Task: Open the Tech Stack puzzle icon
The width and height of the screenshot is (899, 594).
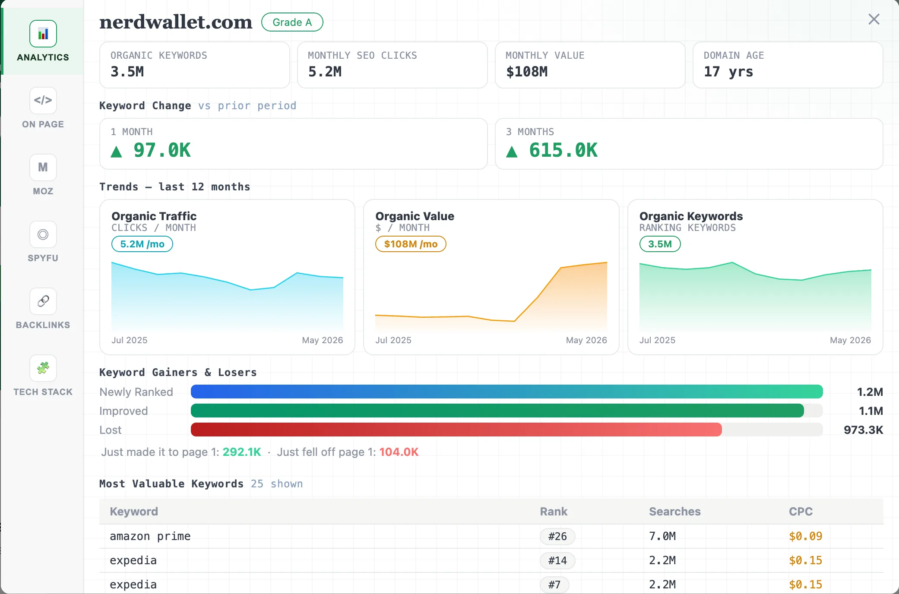Action: [x=43, y=368]
